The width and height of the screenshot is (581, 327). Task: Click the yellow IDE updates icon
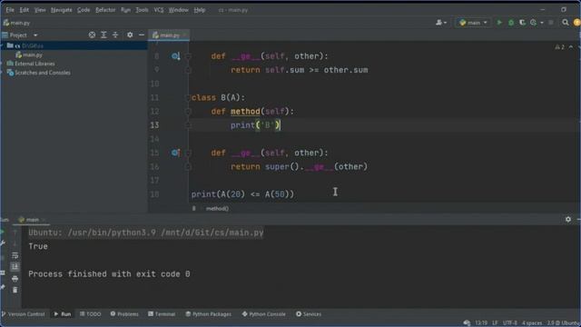pos(577,23)
